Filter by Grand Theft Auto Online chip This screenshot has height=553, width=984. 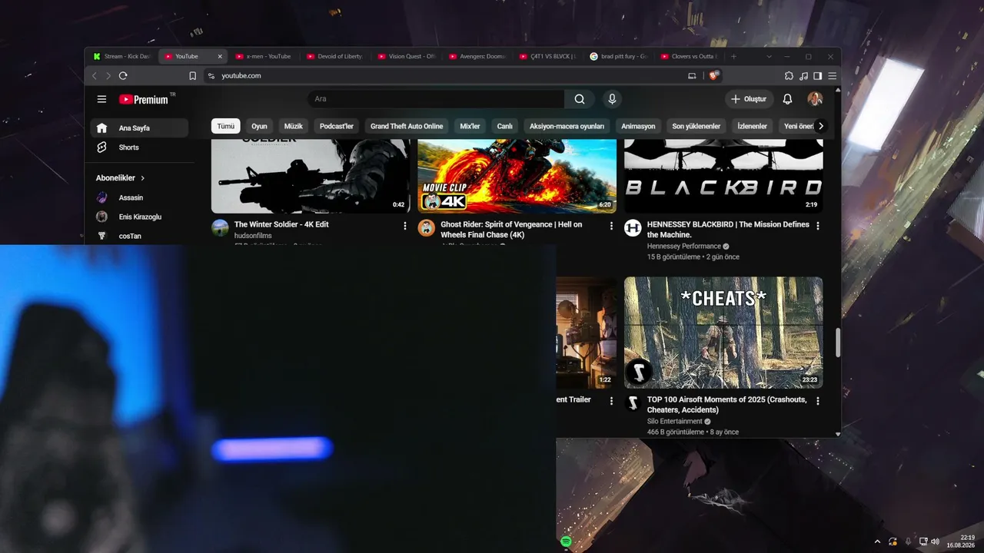[x=407, y=126]
